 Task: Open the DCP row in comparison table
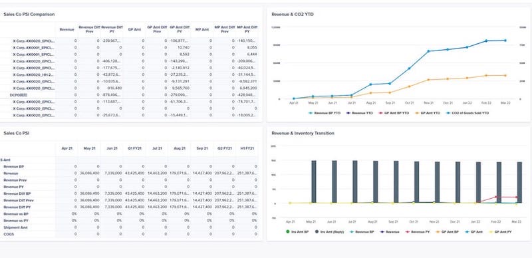(x=129, y=95)
